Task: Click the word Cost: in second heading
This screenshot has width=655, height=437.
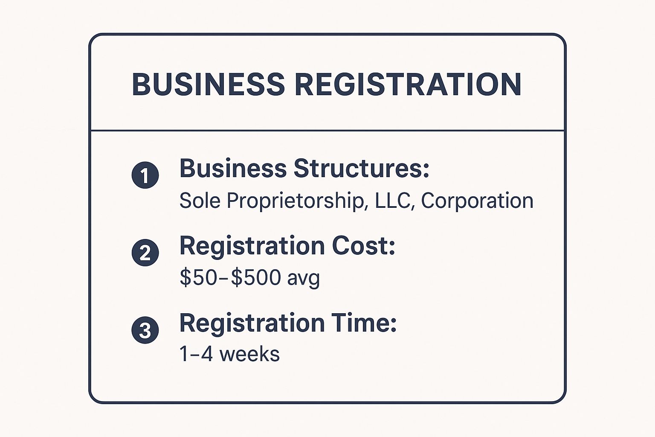Action: pyautogui.click(x=363, y=246)
